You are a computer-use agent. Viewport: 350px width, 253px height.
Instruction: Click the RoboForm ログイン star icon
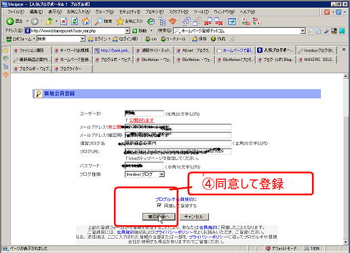tap(91, 39)
